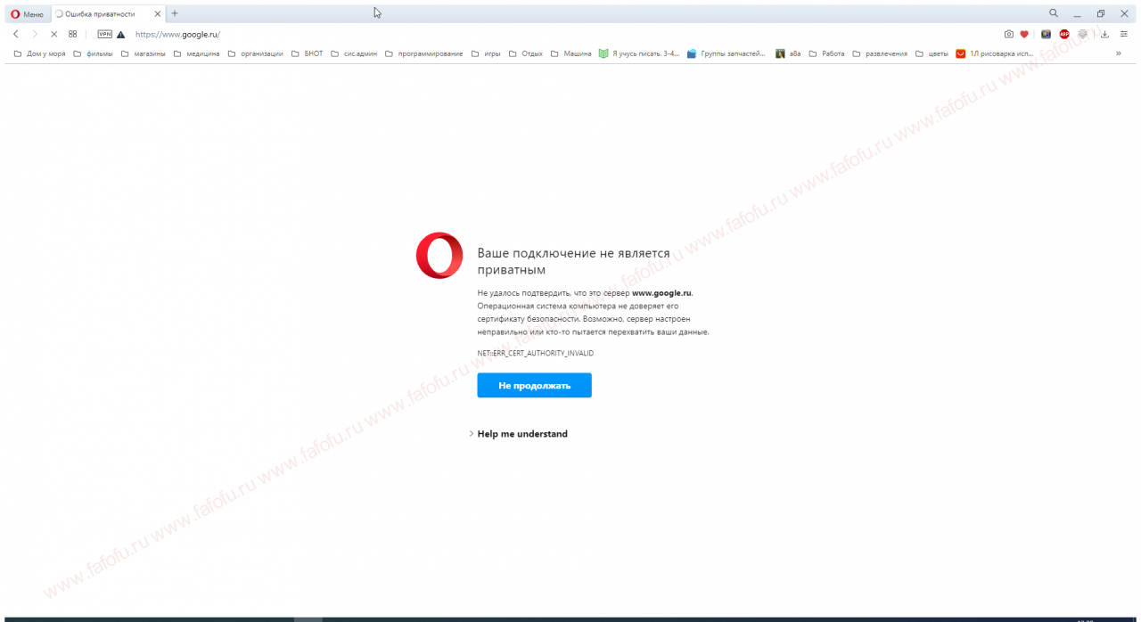Open the 1Л рисоварка bookmark

tap(995, 53)
